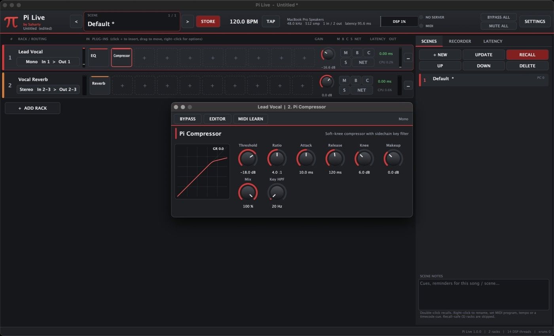This screenshot has width=554, height=336.
Task: Click the compressor Ratio knob
Action: 277,159
